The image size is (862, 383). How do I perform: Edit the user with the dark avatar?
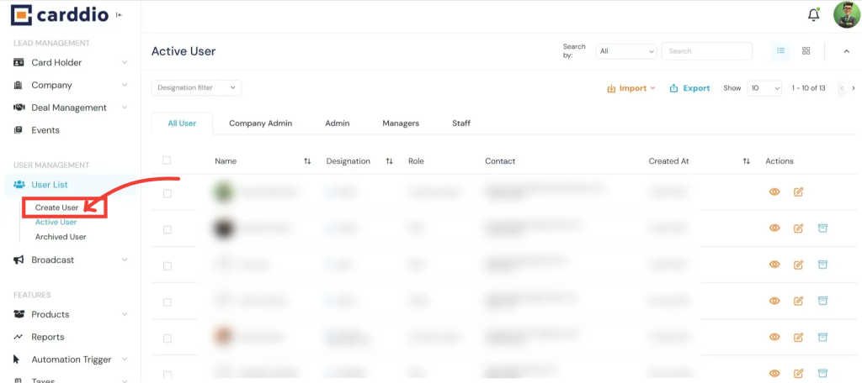pyautogui.click(x=798, y=228)
